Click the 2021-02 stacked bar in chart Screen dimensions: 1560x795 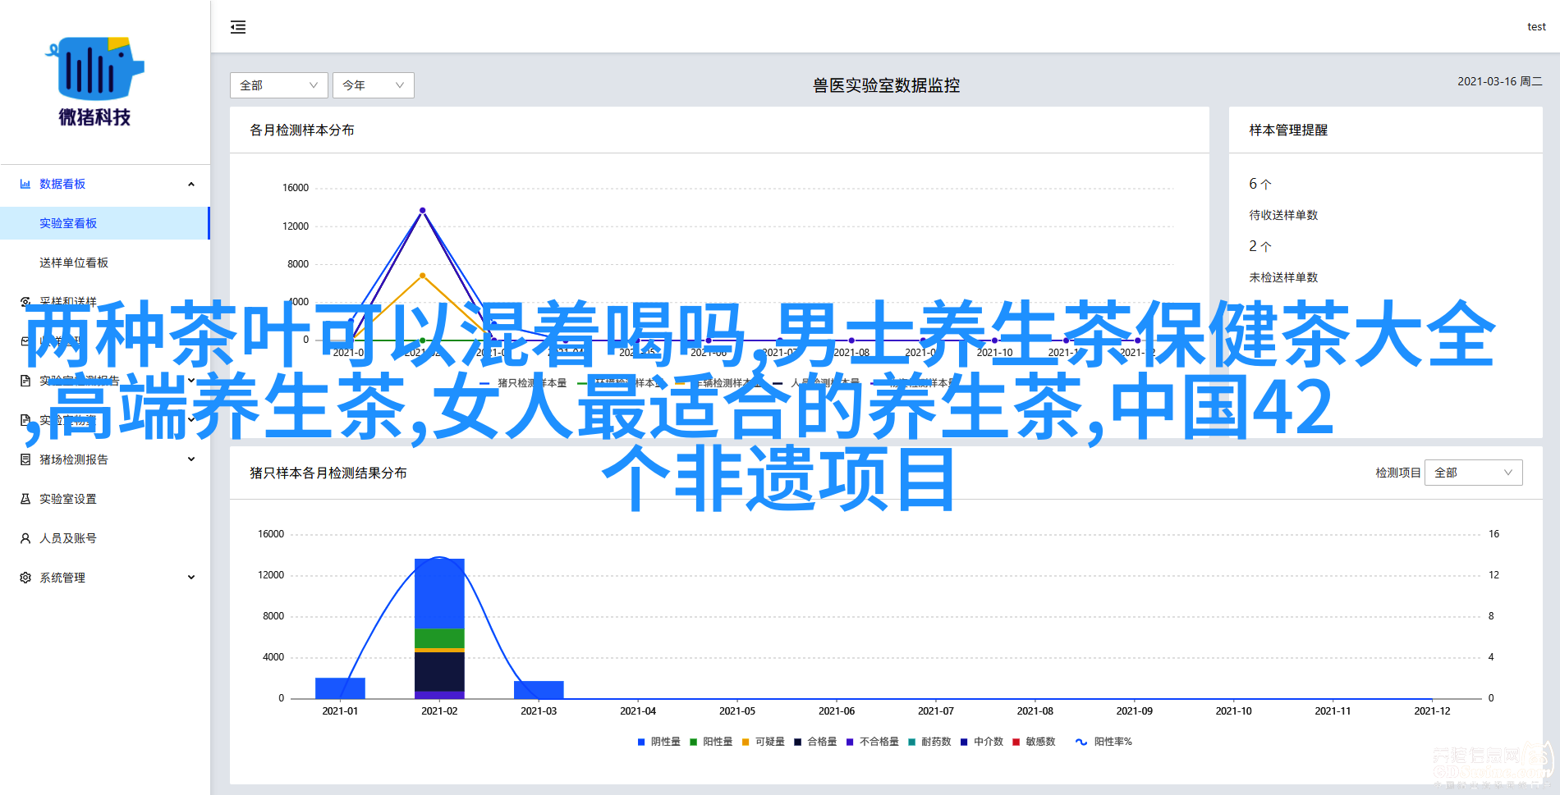click(439, 628)
